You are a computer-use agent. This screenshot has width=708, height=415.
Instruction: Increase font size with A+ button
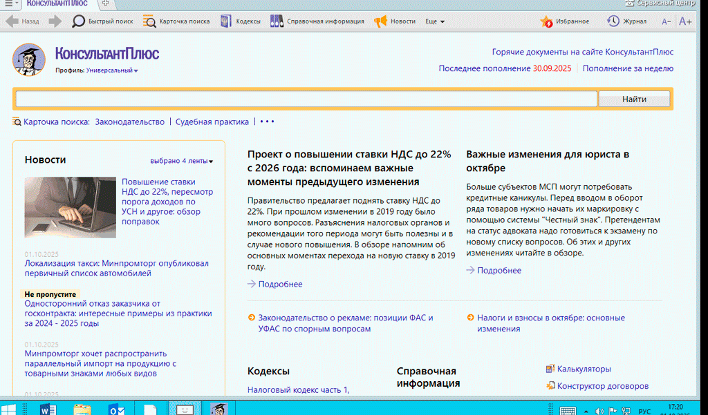[685, 21]
